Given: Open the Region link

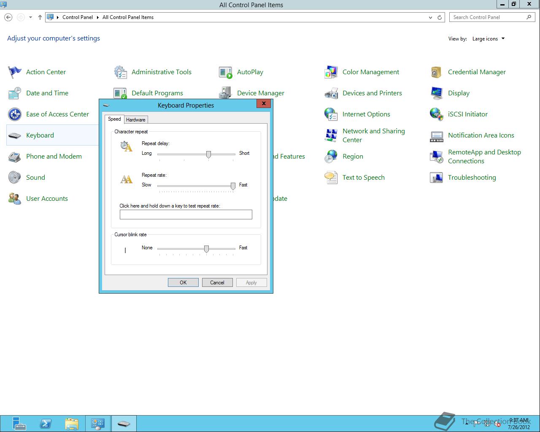Looking at the screenshot, I should (x=353, y=157).
